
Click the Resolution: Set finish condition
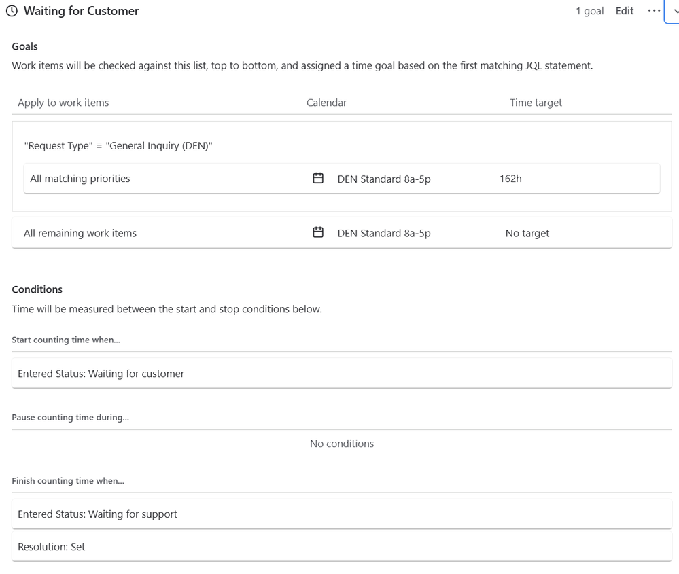[52, 547]
